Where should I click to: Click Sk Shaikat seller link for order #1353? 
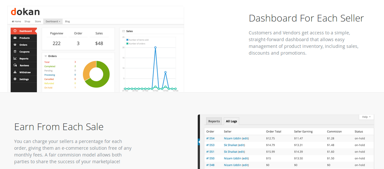[x=230, y=145]
